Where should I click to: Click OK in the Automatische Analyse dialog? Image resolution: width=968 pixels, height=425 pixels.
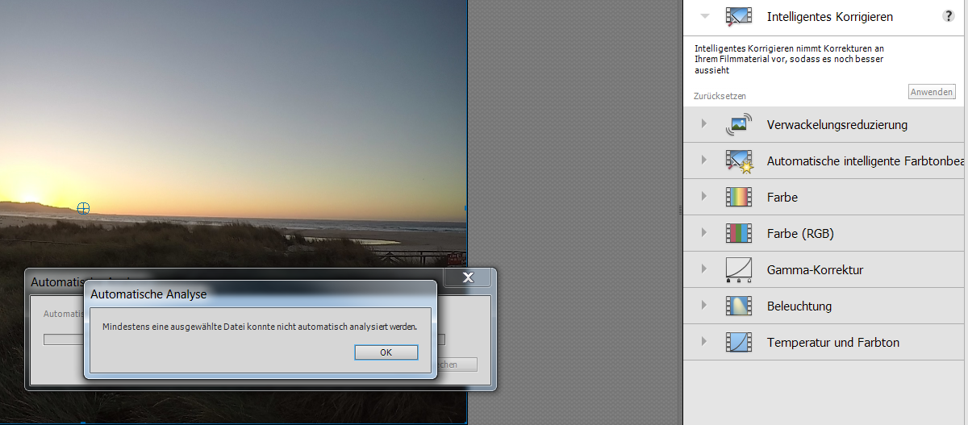point(386,352)
